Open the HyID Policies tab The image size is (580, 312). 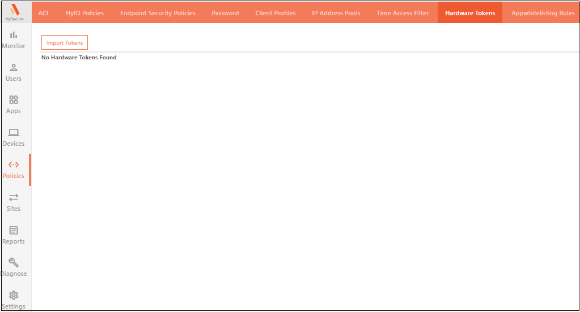(84, 13)
